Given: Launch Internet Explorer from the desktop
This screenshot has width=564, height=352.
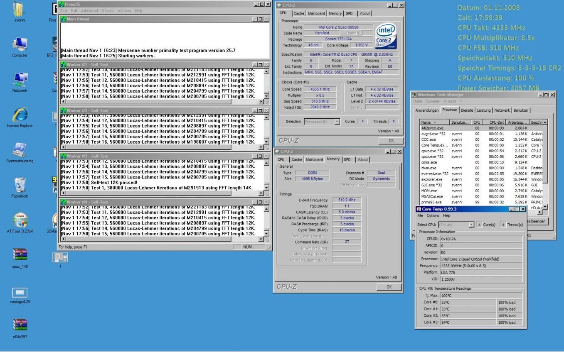Looking at the screenshot, I should [x=20, y=115].
